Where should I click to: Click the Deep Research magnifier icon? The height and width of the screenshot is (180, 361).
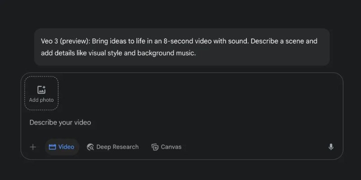tap(90, 147)
